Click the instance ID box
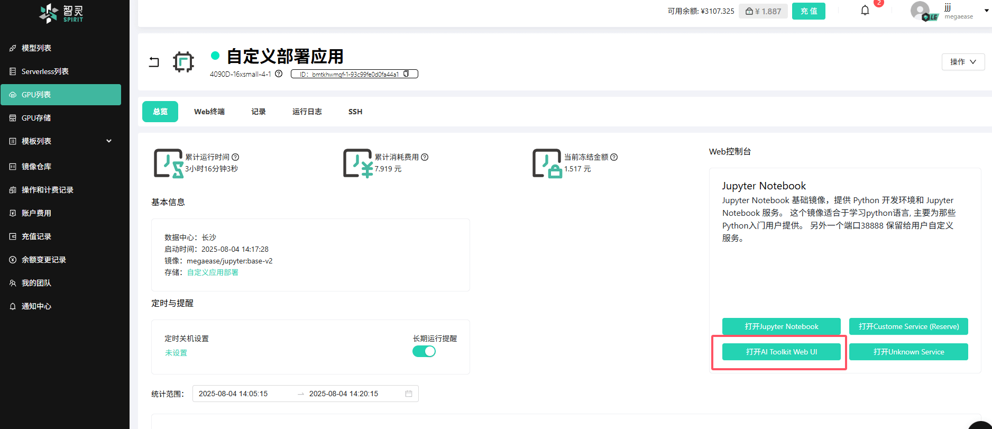 tap(354, 74)
